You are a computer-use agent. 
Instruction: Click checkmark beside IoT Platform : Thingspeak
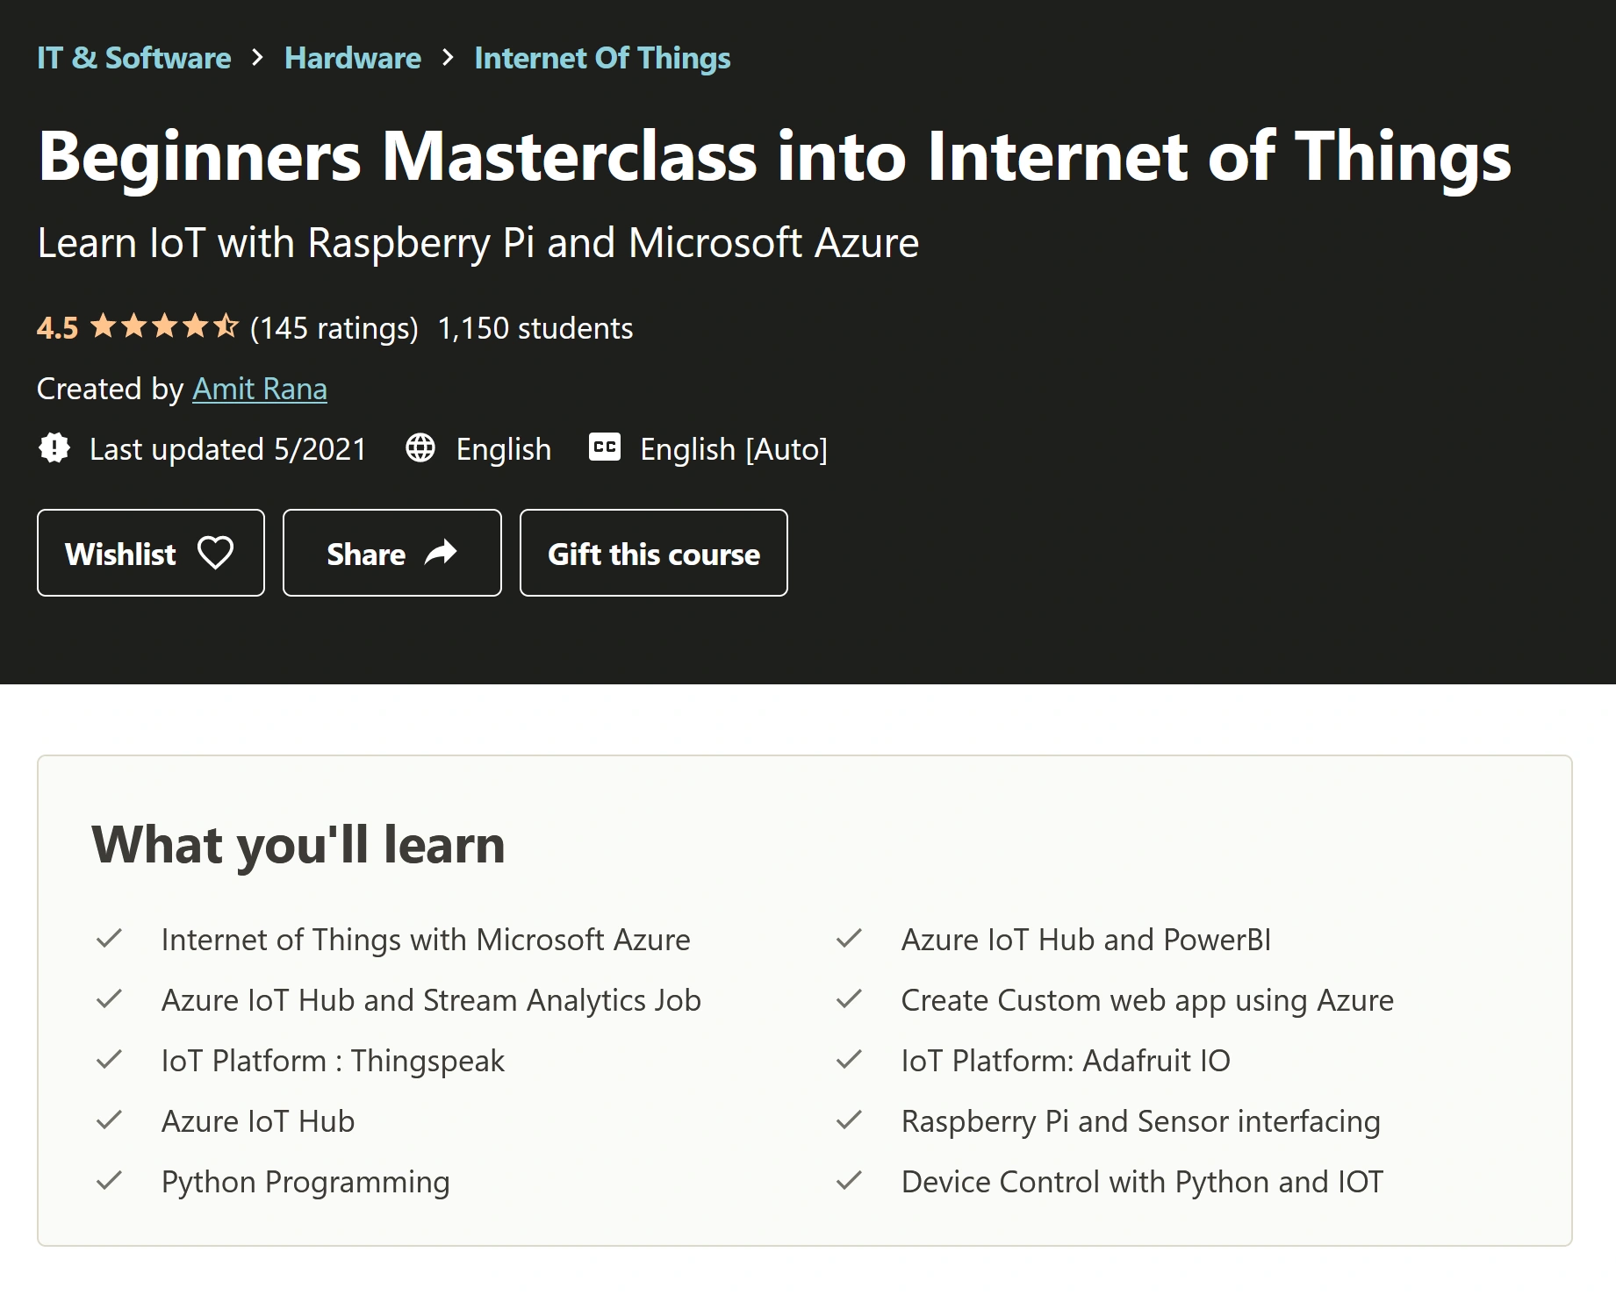(109, 1060)
